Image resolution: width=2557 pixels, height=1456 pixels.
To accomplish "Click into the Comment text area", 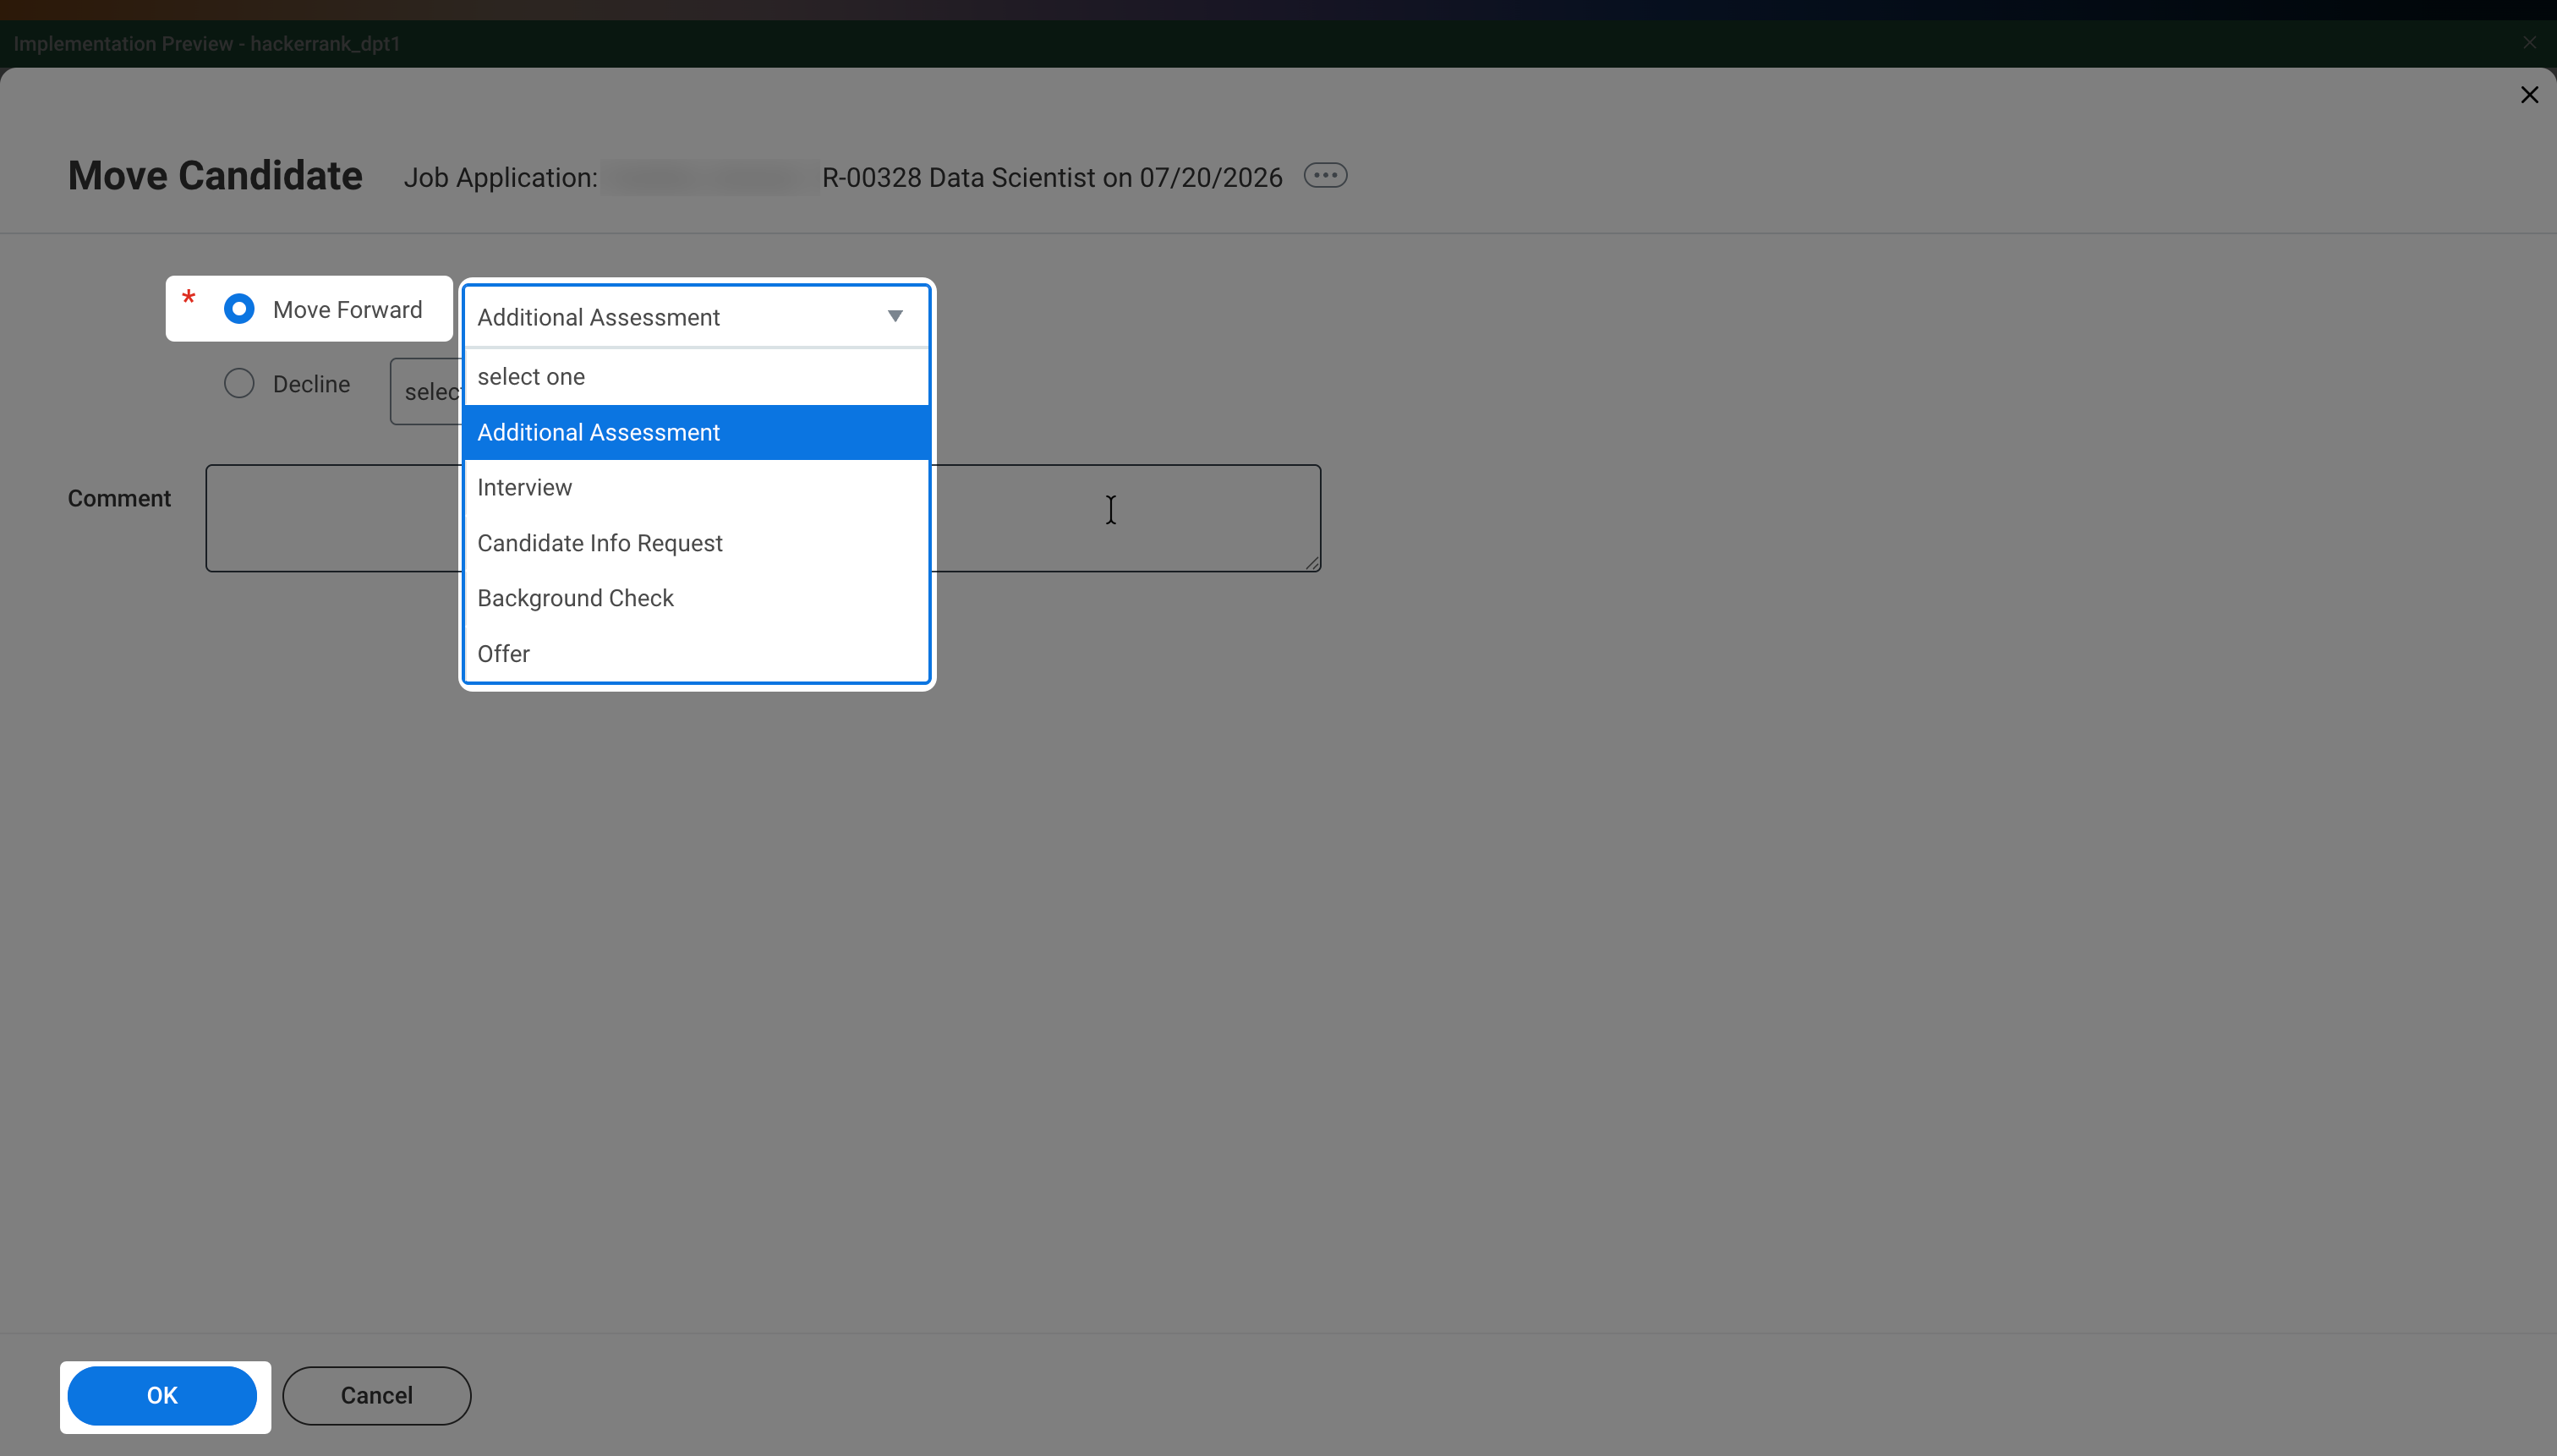I will tap(763, 518).
